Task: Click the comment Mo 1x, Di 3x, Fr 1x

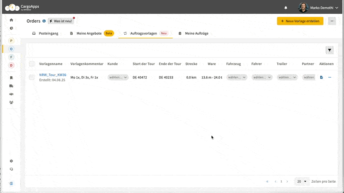Action: pos(84,77)
